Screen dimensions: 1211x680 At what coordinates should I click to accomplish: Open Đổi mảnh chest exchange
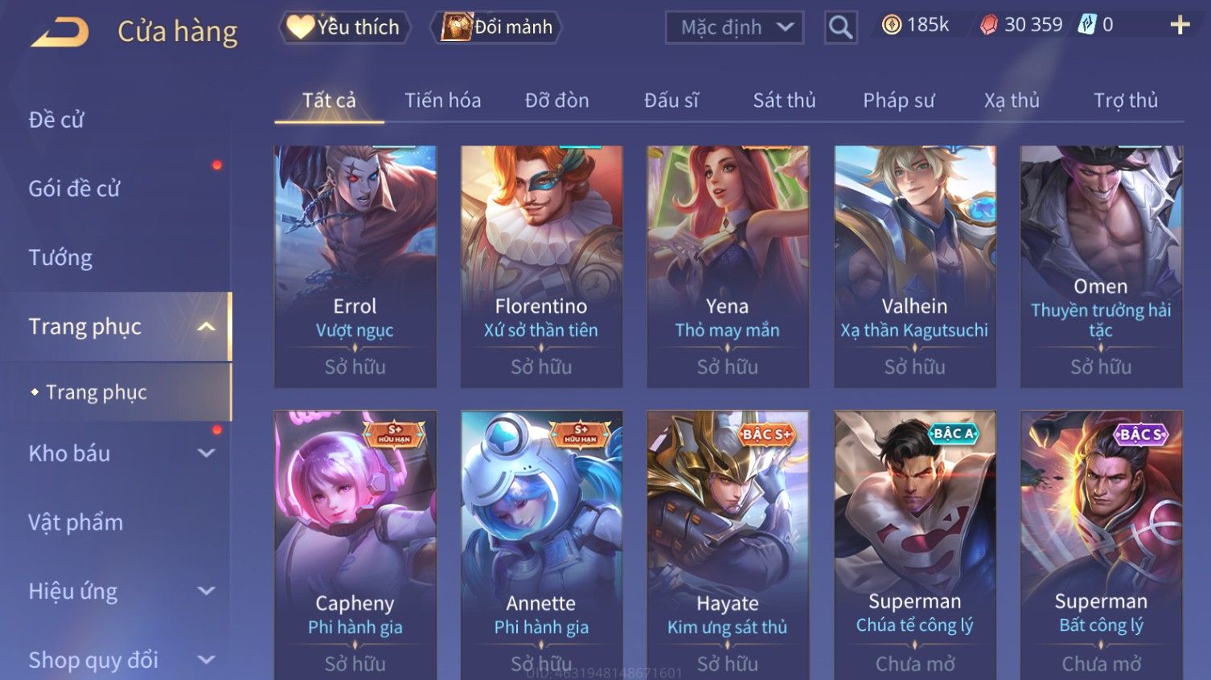pos(497,27)
